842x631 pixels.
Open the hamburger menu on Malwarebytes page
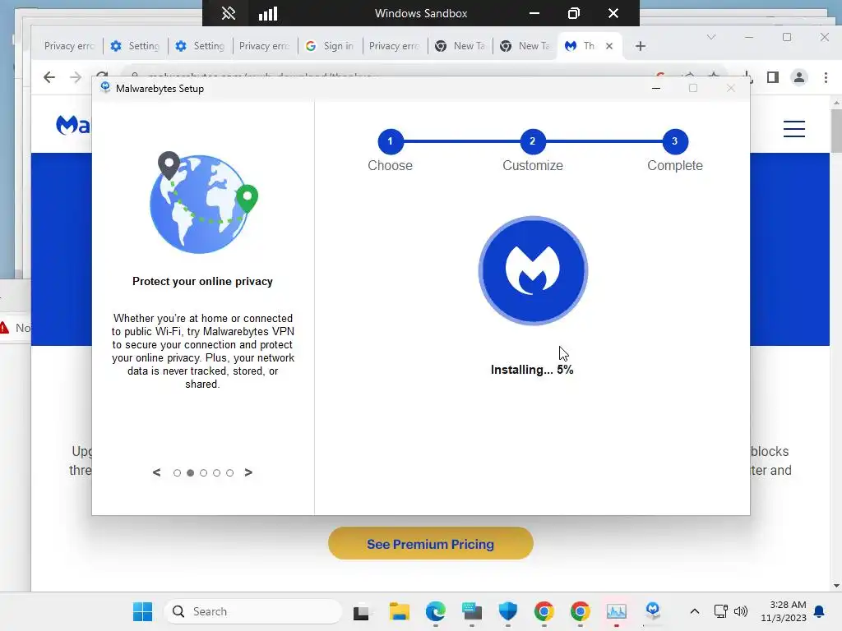[x=793, y=129]
